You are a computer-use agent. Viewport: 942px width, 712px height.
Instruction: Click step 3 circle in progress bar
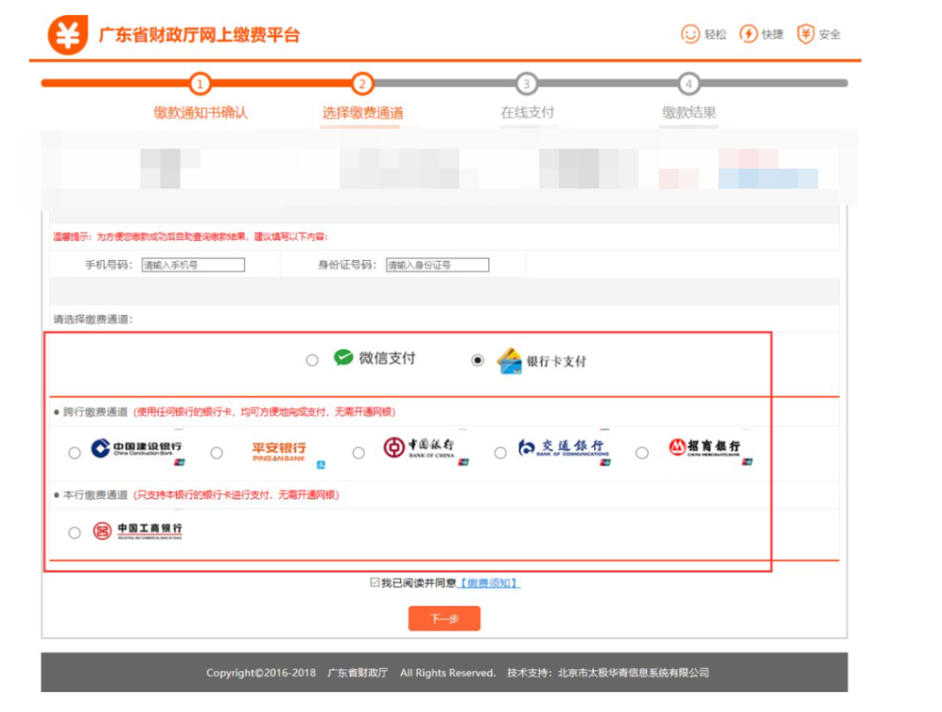527,84
